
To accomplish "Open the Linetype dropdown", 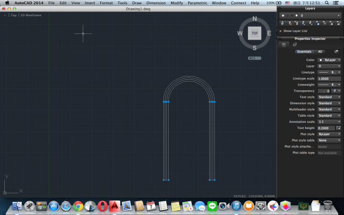I will (x=329, y=72).
